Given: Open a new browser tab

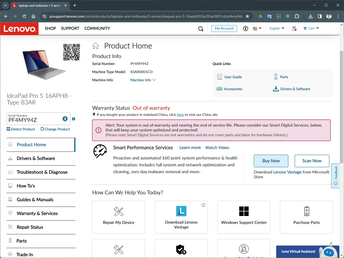Looking at the screenshot, I should click(x=75, y=5).
